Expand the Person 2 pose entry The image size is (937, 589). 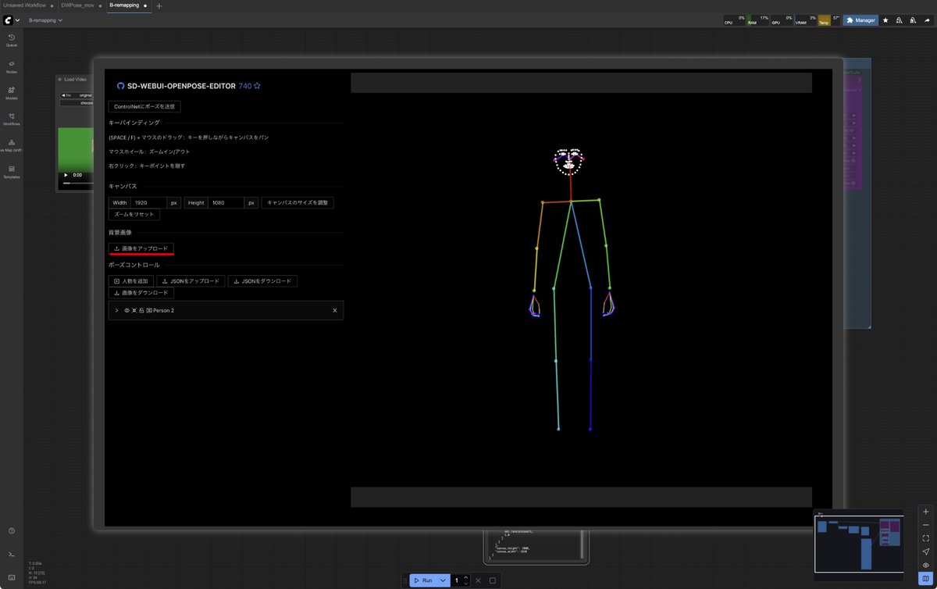click(116, 310)
